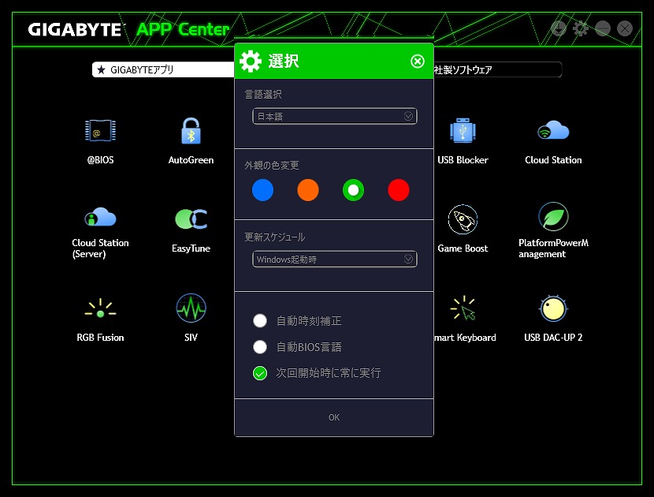Open the EasyTune app icon
Screen dimensions: 654x497
[x=191, y=219]
